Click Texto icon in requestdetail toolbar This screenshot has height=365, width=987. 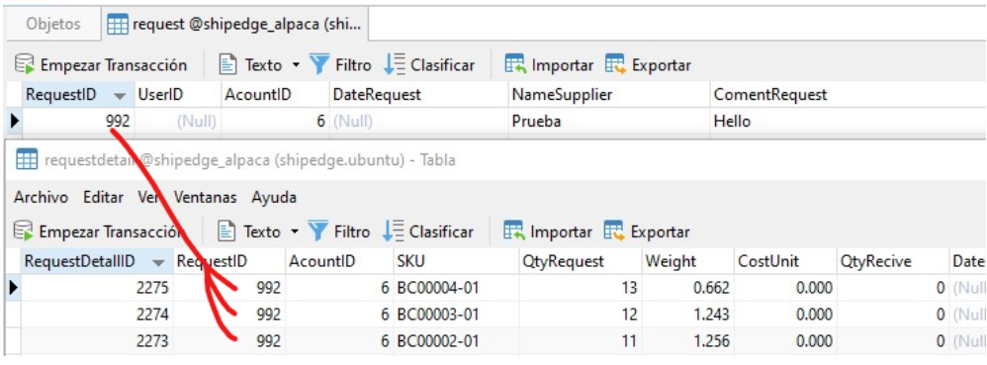point(225,231)
